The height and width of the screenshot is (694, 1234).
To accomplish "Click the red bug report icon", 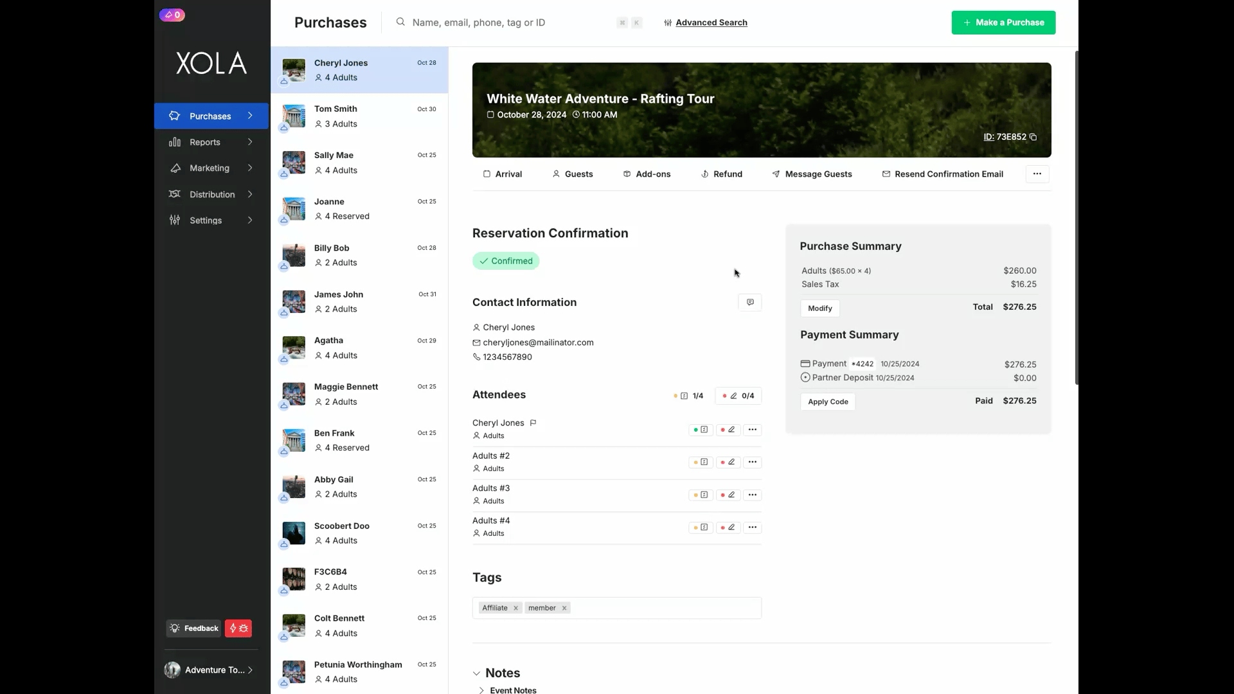I will coord(238,628).
